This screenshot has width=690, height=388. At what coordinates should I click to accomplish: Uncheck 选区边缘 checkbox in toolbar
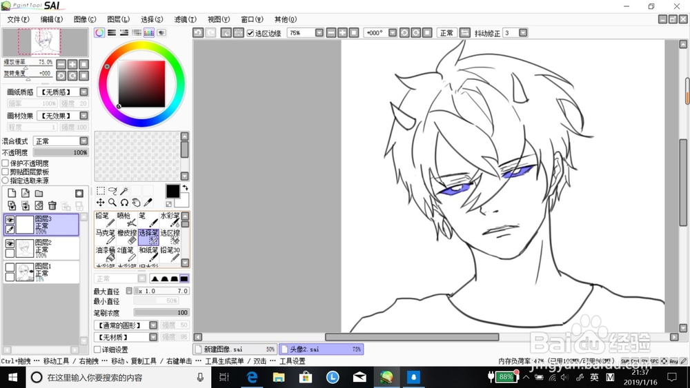[x=250, y=33]
